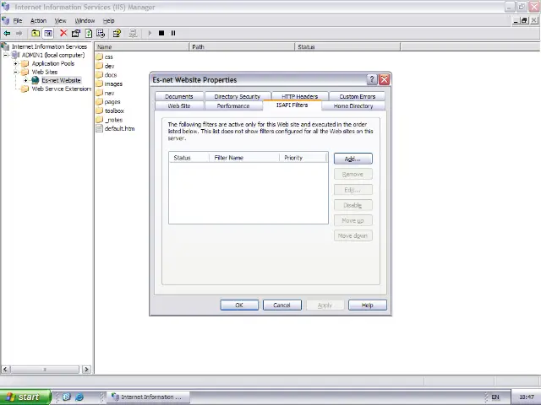Click the Application Pools folder icon
The width and height of the screenshot is (541, 405).
25,63
